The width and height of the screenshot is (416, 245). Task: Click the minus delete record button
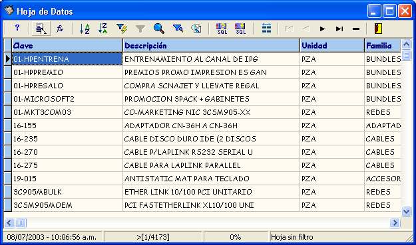click(356, 29)
